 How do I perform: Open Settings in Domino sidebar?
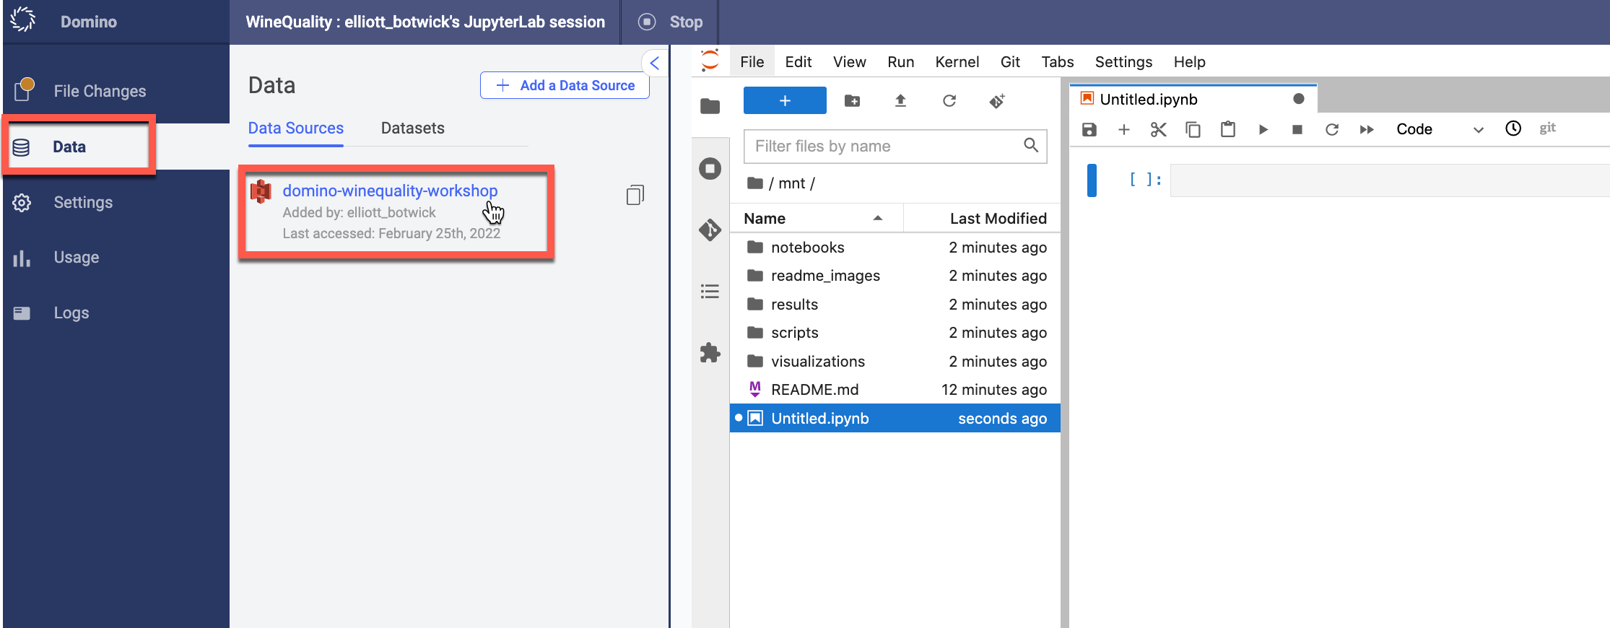click(83, 202)
